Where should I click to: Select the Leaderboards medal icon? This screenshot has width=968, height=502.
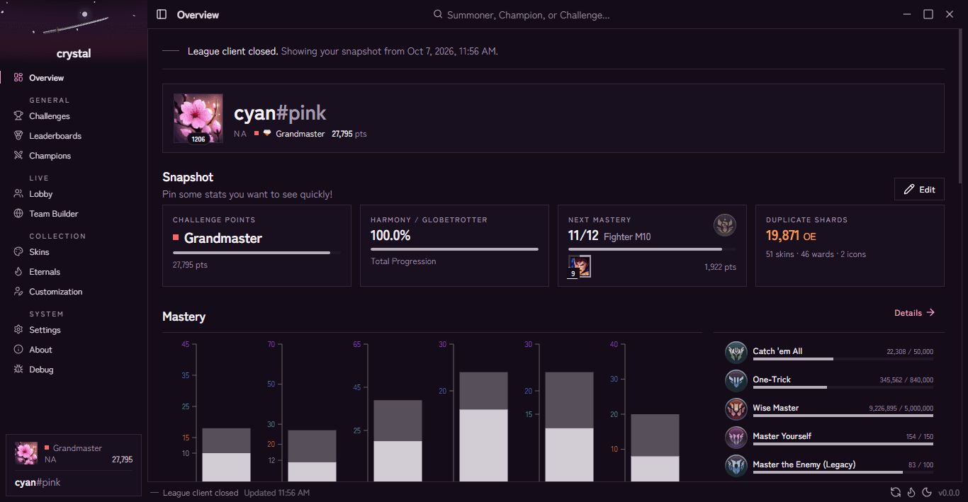tap(18, 136)
